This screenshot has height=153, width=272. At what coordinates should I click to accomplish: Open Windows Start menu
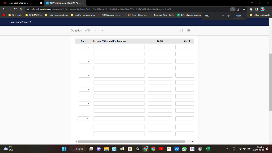[x=64, y=149]
